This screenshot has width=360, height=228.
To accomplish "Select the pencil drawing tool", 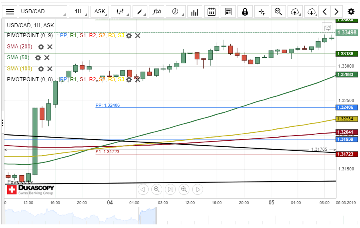I will [x=140, y=12].
